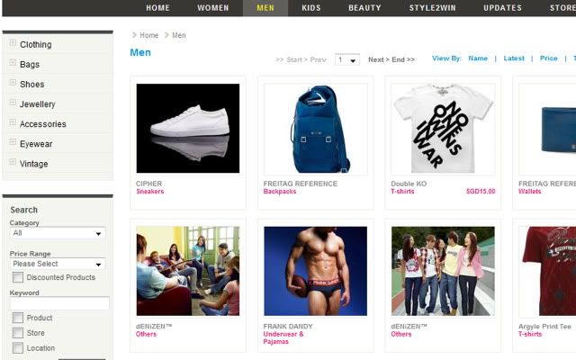Open the BEAUTY navigation tab
Viewport: 576px width, 360px height.
[x=364, y=8]
